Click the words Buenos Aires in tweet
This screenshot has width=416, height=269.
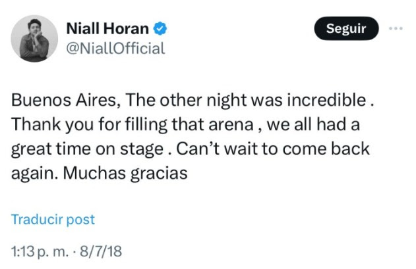[63, 101]
